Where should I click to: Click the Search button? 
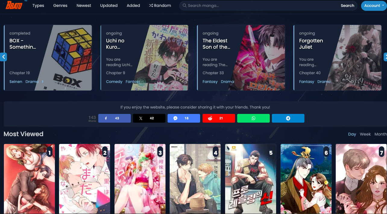pos(347,5)
